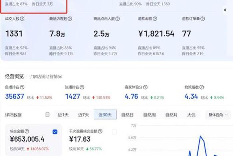Expand more metrics with double-arrow icon
This screenshot has height=156, width=233.
click(225, 10)
